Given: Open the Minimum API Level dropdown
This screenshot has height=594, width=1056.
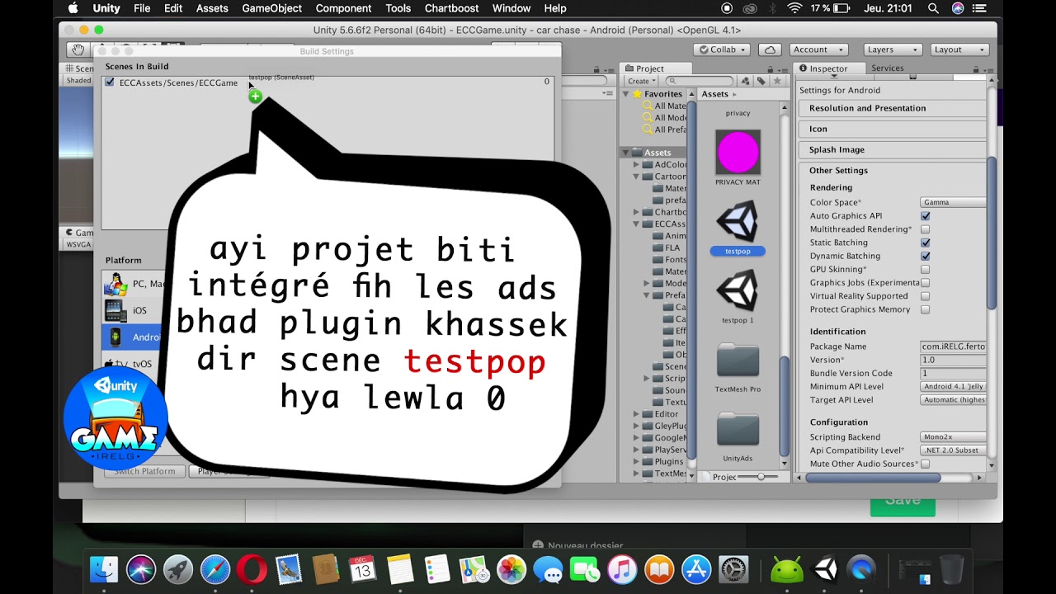Looking at the screenshot, I should 953,386.
